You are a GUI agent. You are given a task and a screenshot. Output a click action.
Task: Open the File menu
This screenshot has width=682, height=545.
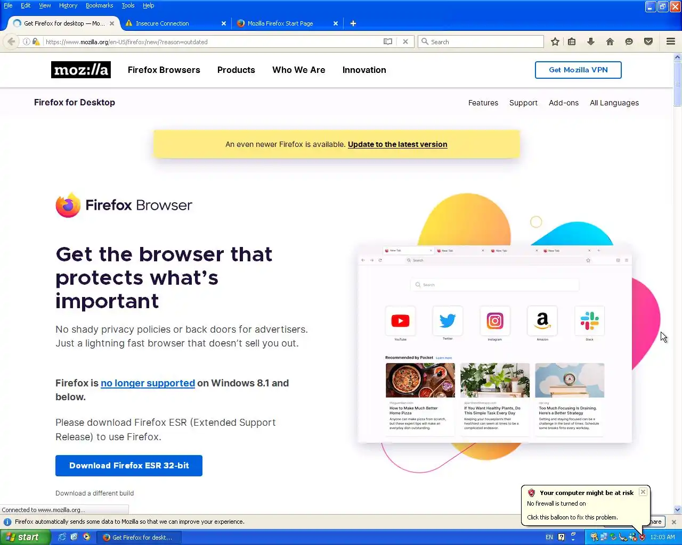[8, 5]
